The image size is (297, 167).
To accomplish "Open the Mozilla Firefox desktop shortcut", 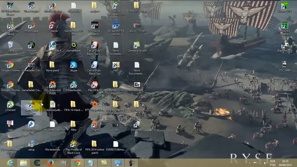I will (x=52, y=7).
